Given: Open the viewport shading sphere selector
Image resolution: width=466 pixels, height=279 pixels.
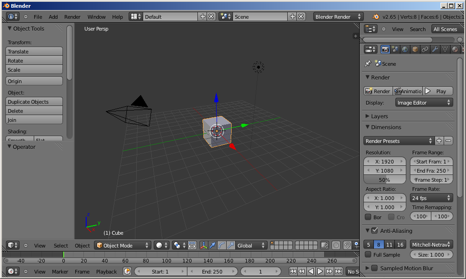Looking at the screenshot, I should (x=162, y=245).
